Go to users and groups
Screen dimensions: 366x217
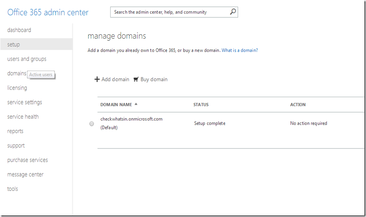pyautogui.click(x=27, y=59)
